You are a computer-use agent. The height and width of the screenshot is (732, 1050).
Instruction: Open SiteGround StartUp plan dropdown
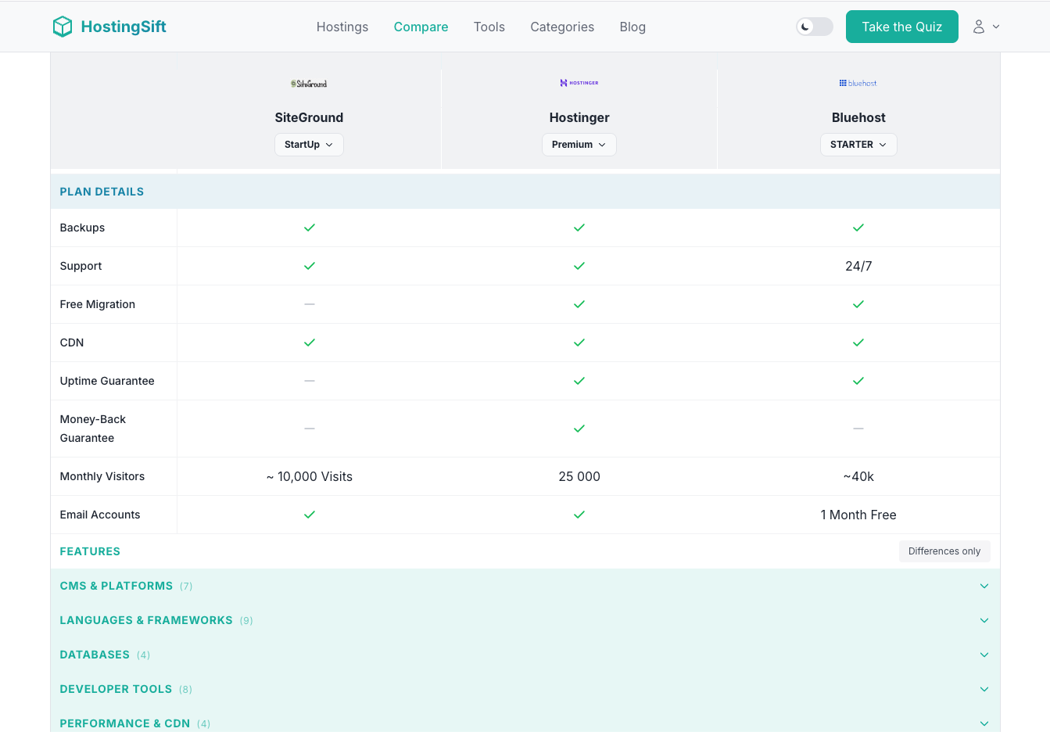(309, 145)
